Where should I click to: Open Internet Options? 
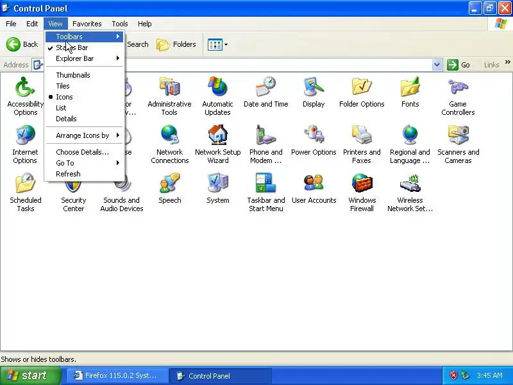25,144
